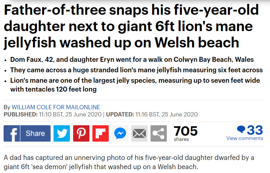Click the Facebook logo icon
This screenshot has height=173, width=270.
(12, 133)
